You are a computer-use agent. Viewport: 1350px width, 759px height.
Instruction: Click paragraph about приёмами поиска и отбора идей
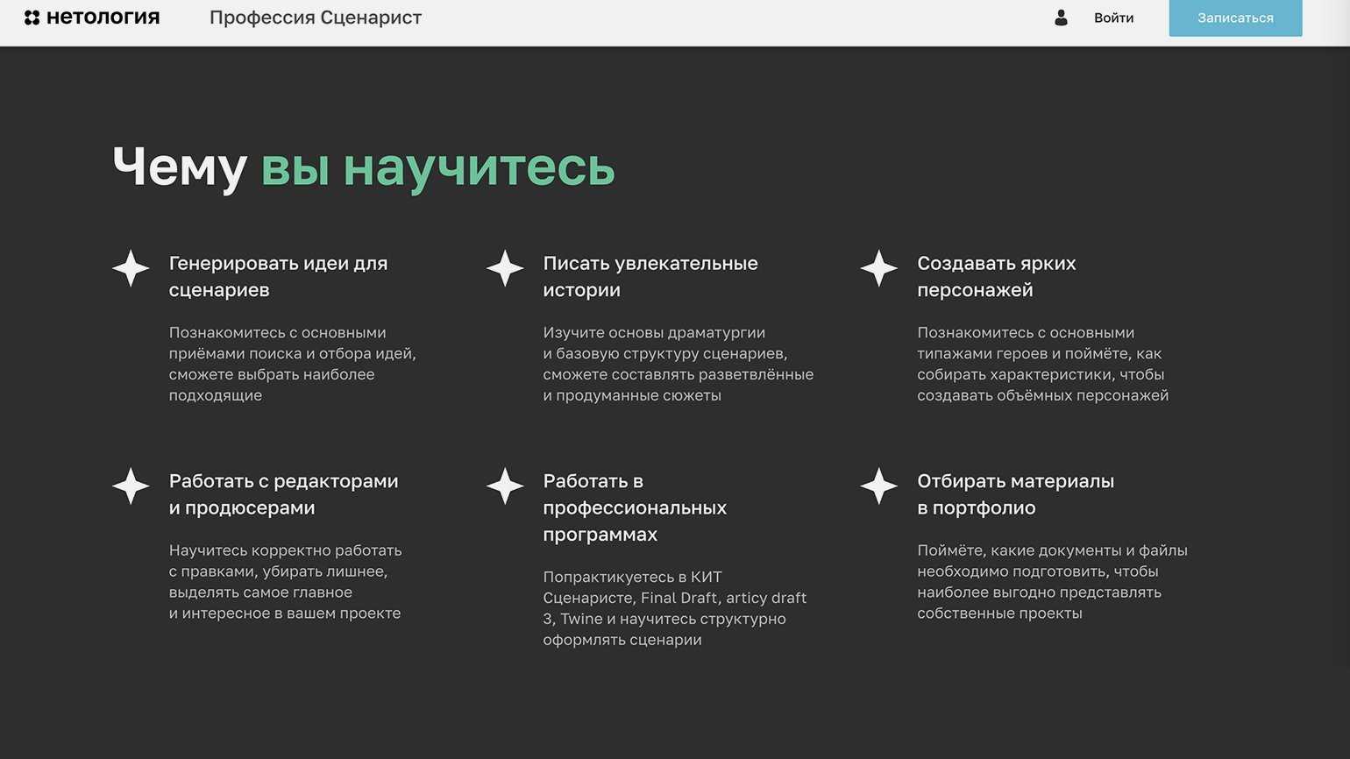(293, 364)
